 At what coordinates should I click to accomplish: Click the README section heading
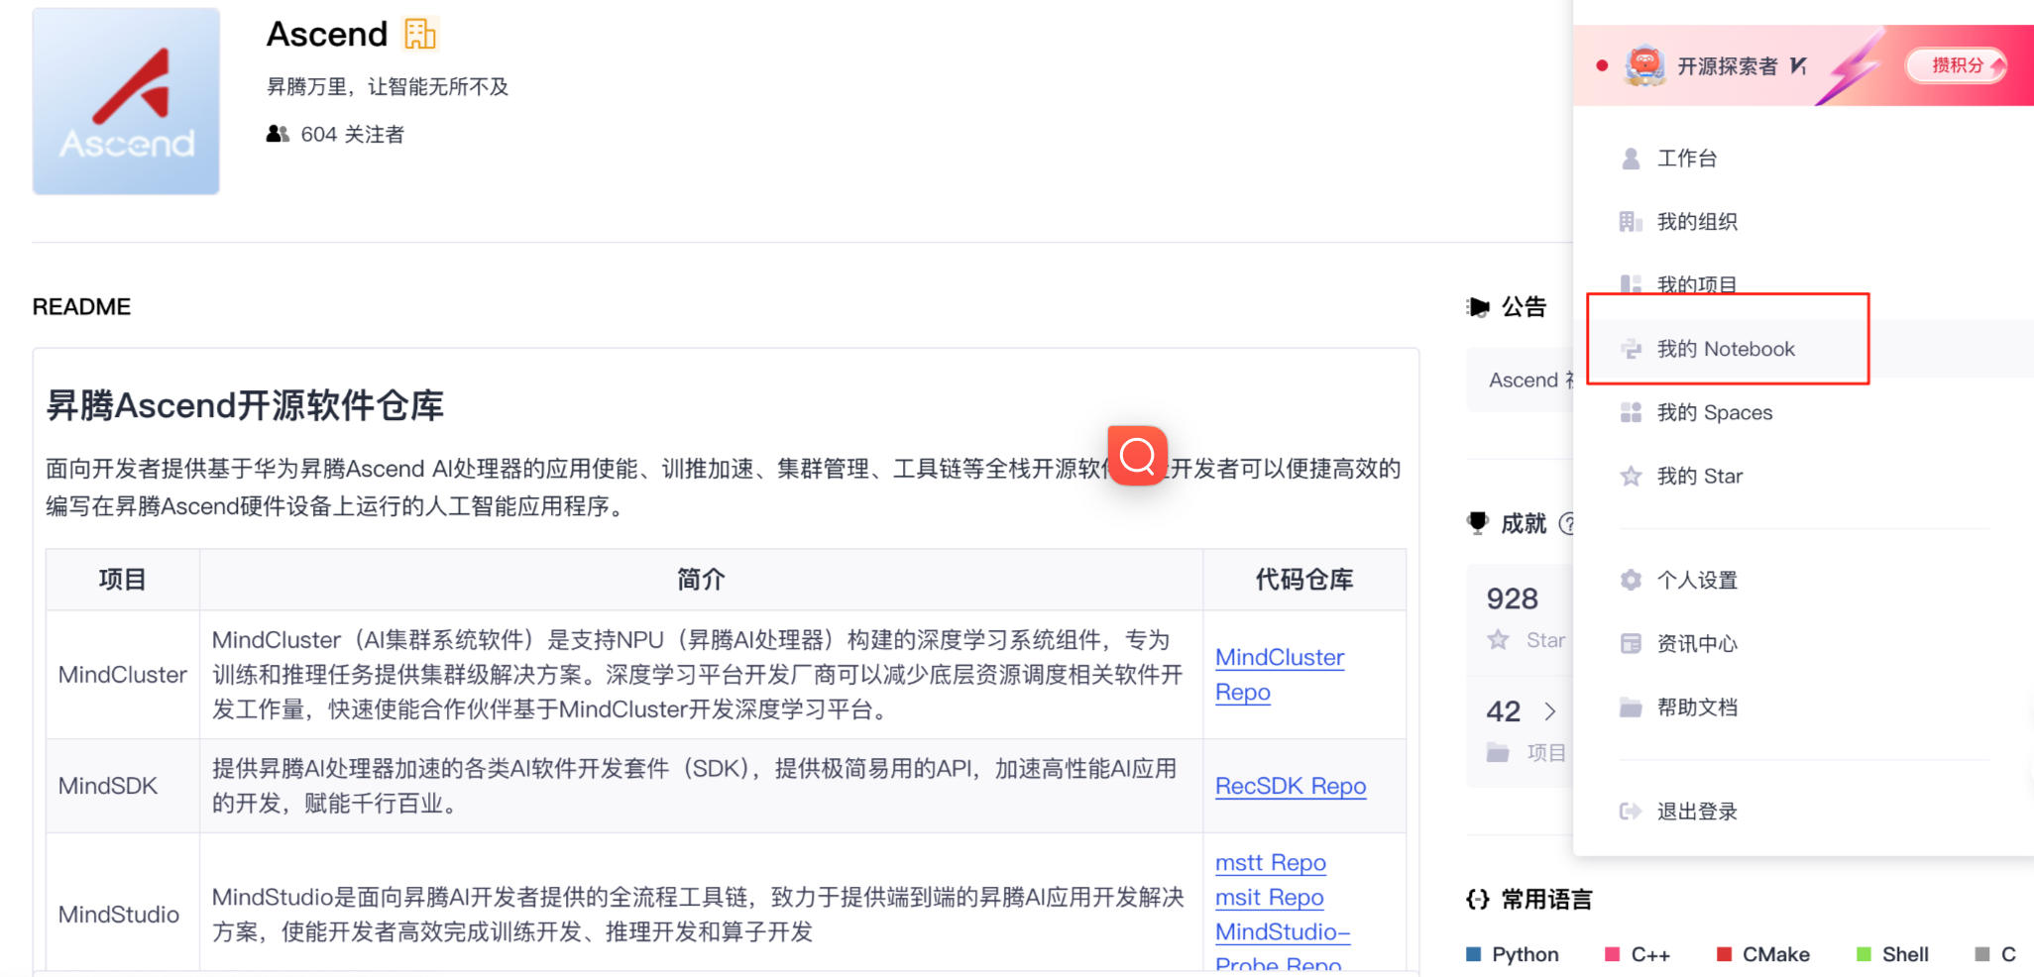pos(81,307)
